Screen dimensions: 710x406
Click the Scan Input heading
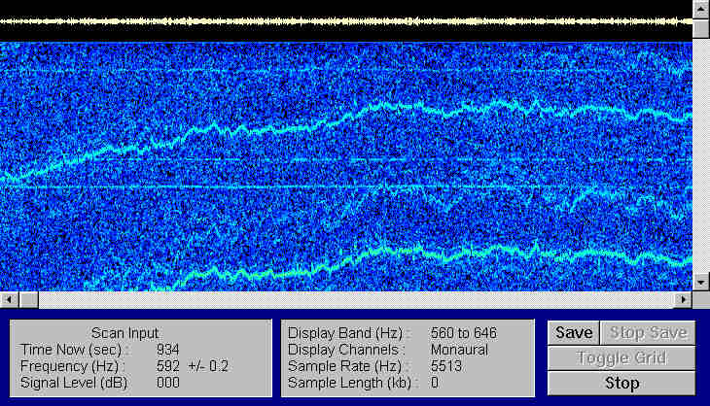[x=124, y=333]
